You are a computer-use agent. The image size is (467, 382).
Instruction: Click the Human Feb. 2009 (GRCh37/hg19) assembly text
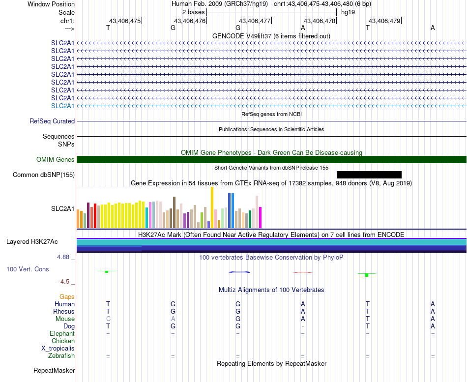pos(220,4)
